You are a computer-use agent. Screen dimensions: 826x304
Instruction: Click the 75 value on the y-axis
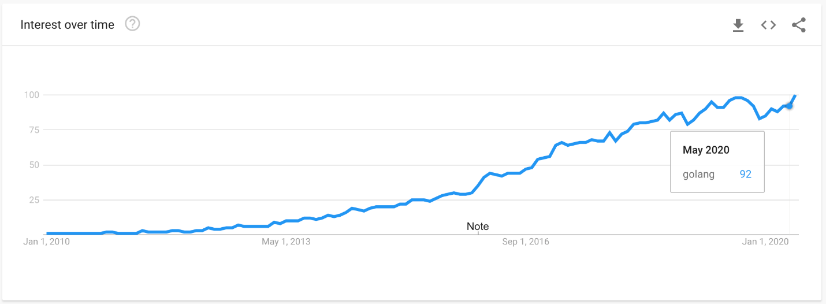coord(33,130)
